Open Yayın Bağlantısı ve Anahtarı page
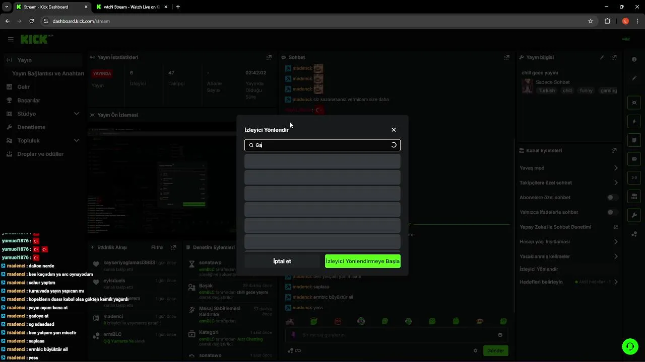 point(48,73)
